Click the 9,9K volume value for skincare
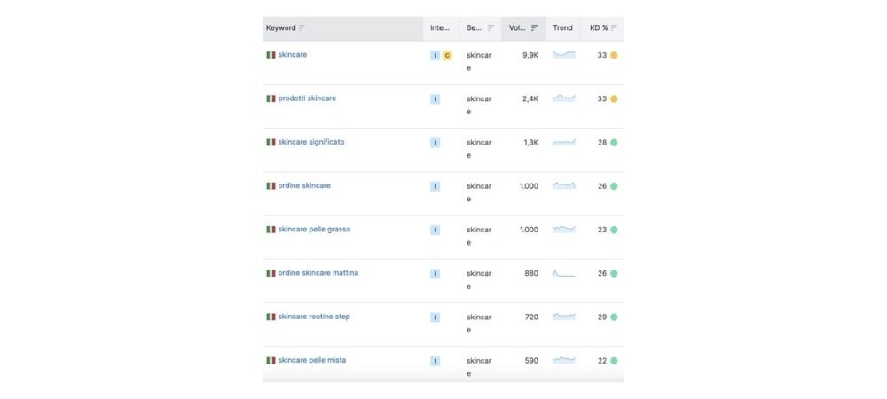 (530, 55)
